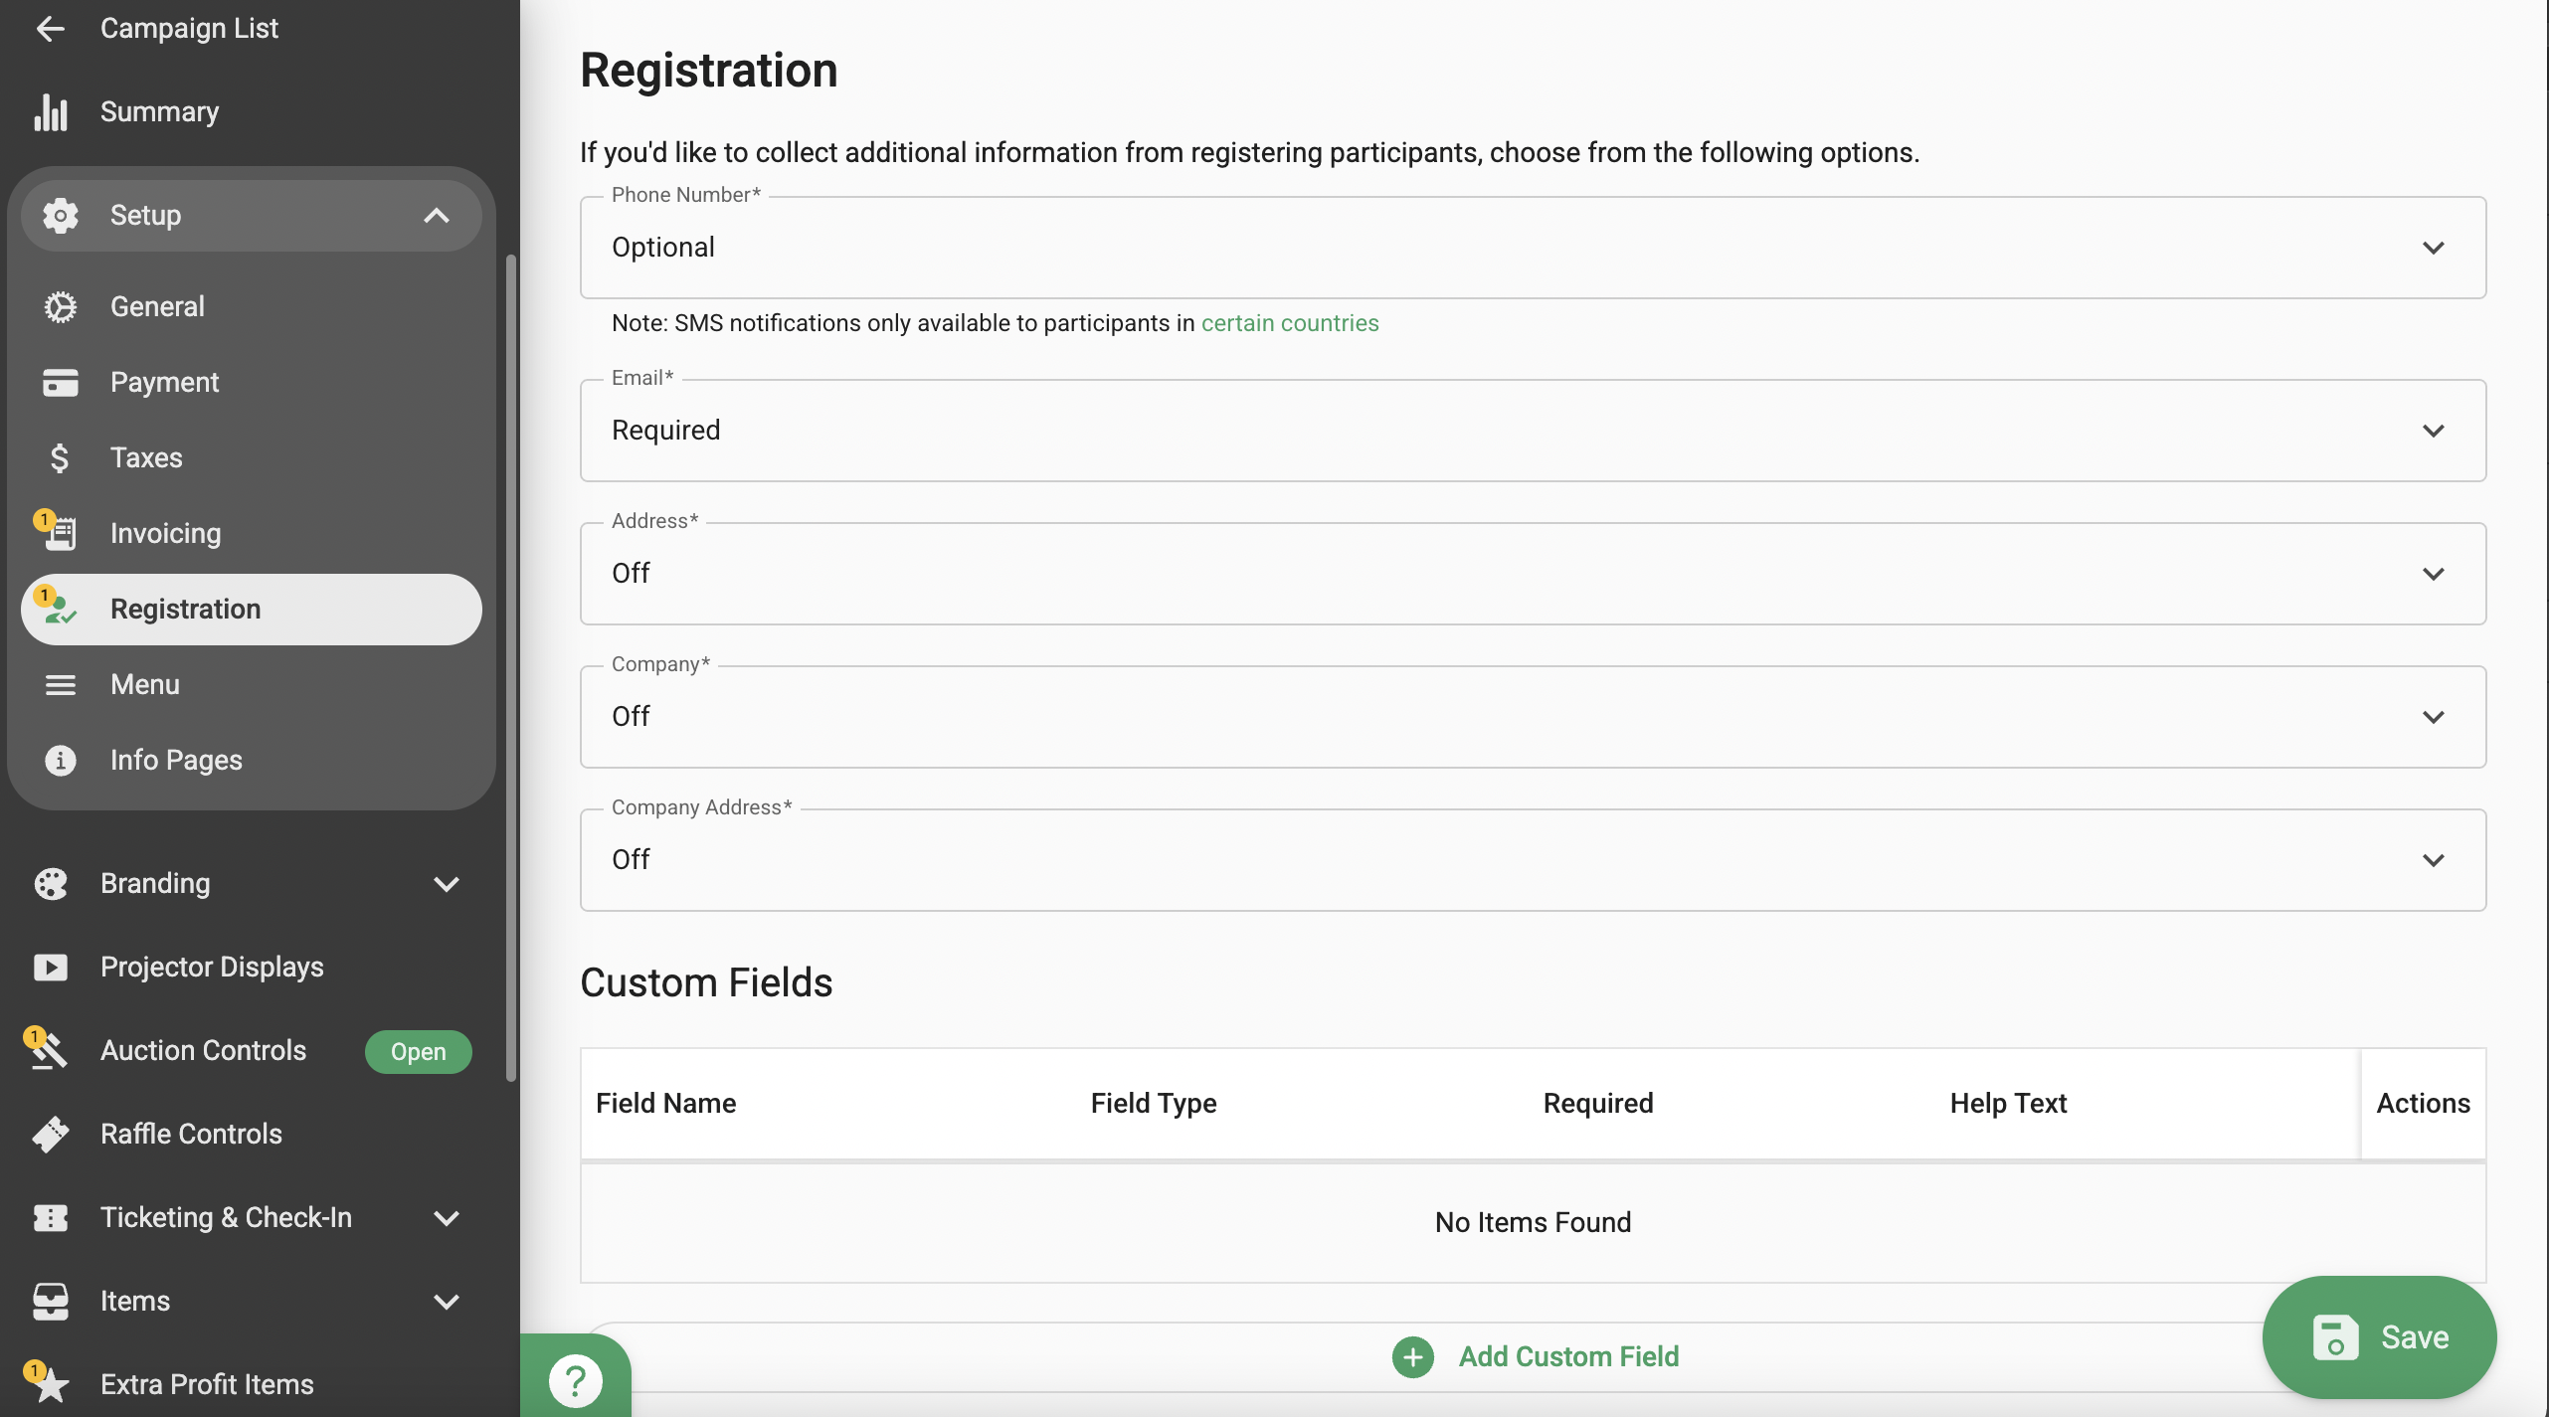Screen dimensions: 2549x1417
Task: Click the certain countries link
Action: click(1289, 323)
